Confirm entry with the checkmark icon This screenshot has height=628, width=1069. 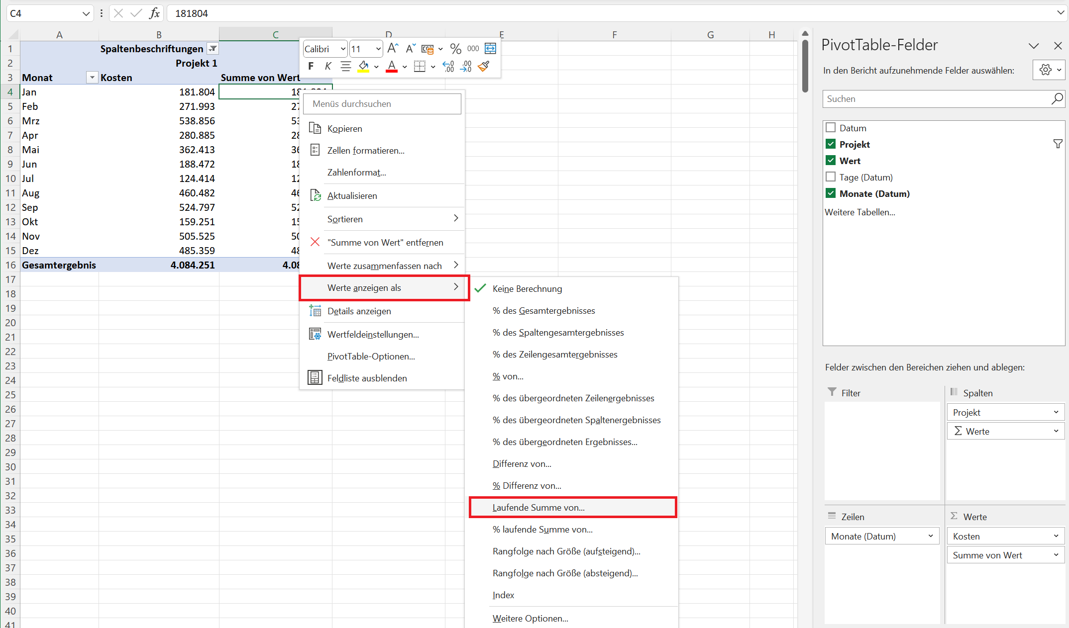coord(136,13)
